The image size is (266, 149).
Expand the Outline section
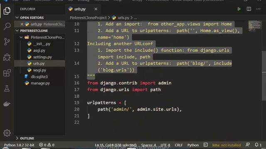pos(39,138)
